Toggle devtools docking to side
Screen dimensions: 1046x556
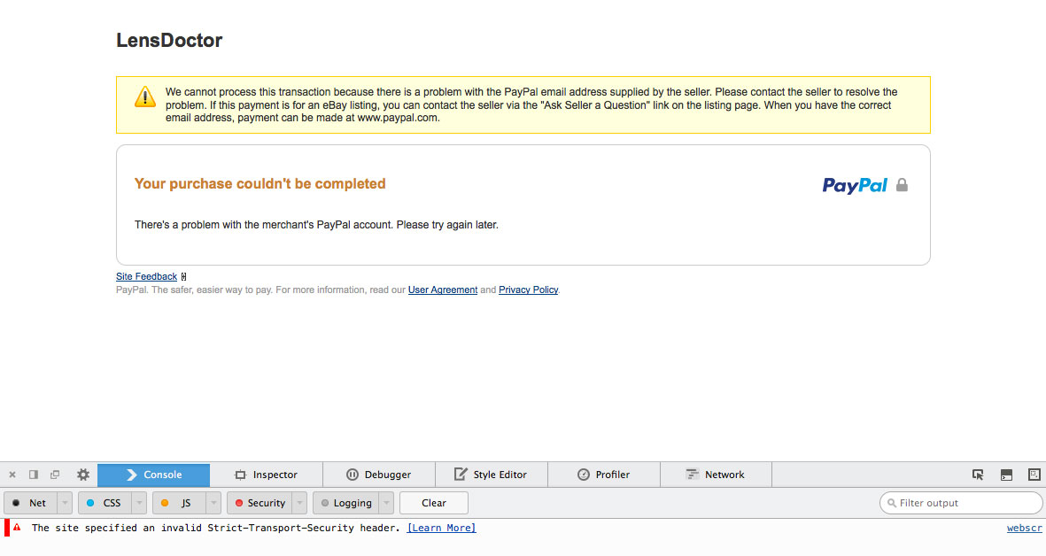coord(34,475)
